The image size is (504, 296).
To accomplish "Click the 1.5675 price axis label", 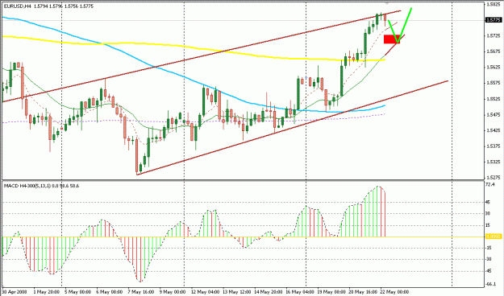I will pos(494,51).
